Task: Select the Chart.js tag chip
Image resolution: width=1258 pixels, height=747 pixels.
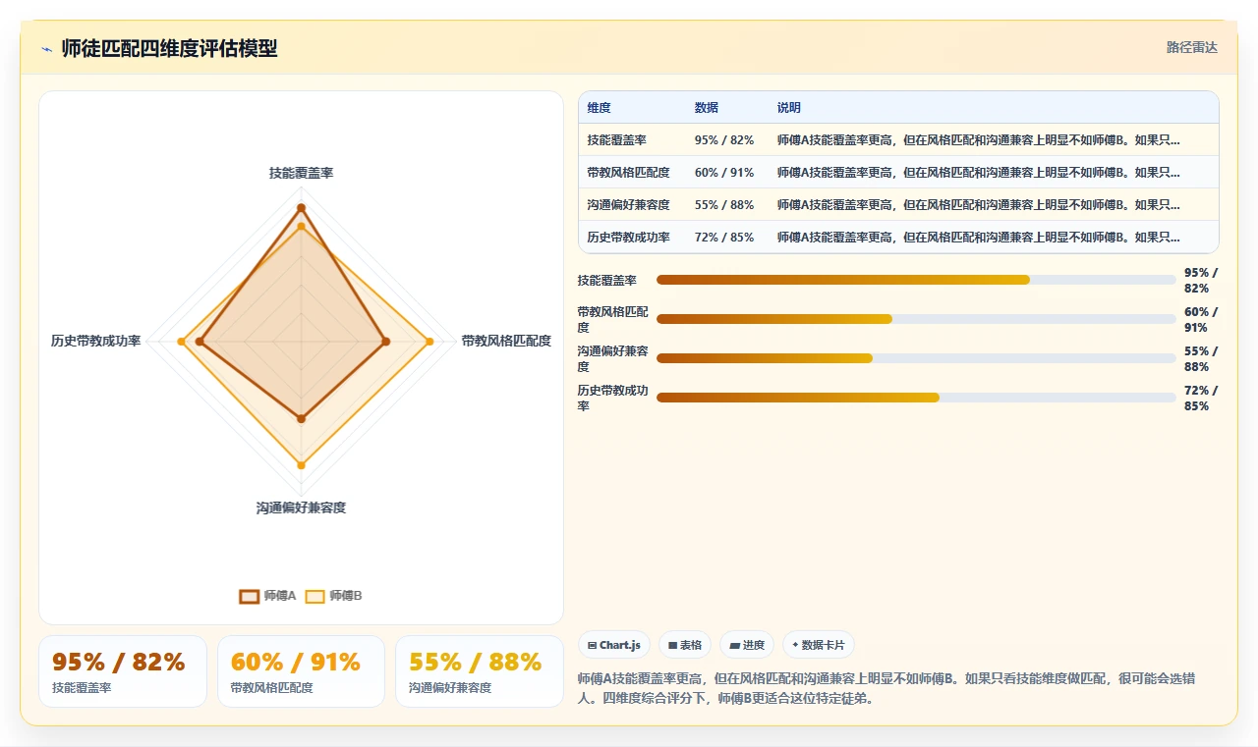Action: point(614,645)
